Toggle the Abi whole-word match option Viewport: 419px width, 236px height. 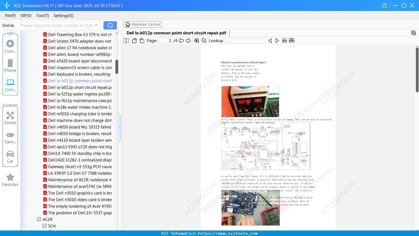(284, 41)
